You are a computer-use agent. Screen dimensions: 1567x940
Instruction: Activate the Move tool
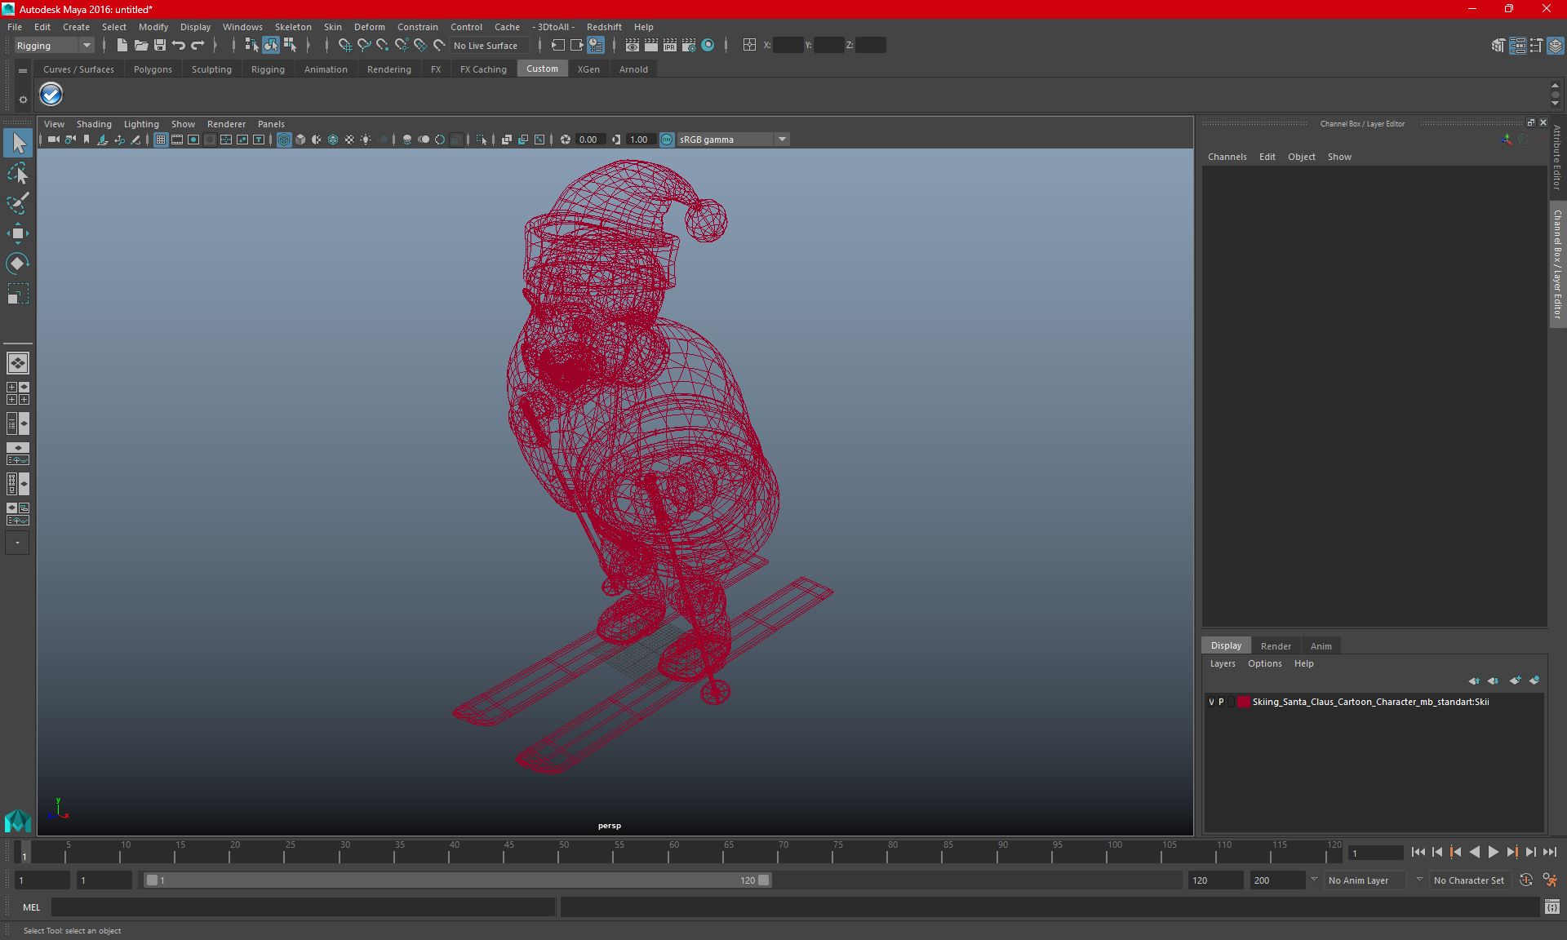18,233
